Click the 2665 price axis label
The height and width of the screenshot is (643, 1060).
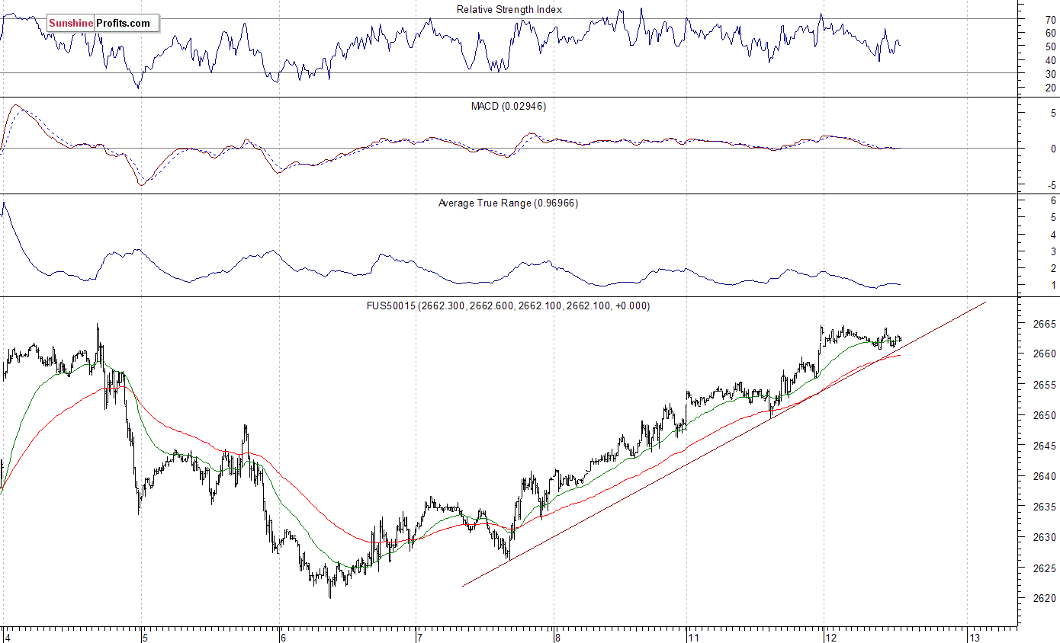point(1046,324)
